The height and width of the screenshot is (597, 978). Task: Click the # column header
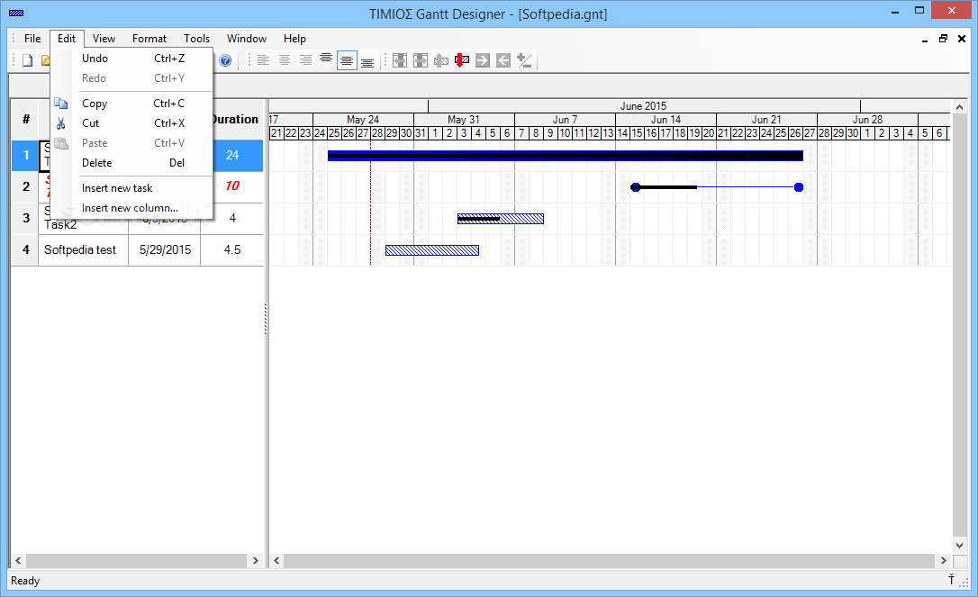25,119
